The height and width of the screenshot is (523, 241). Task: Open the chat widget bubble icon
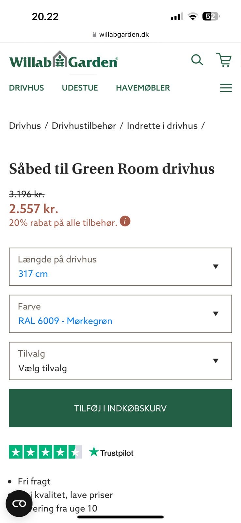pyautogui.click(x=19, y=503)
